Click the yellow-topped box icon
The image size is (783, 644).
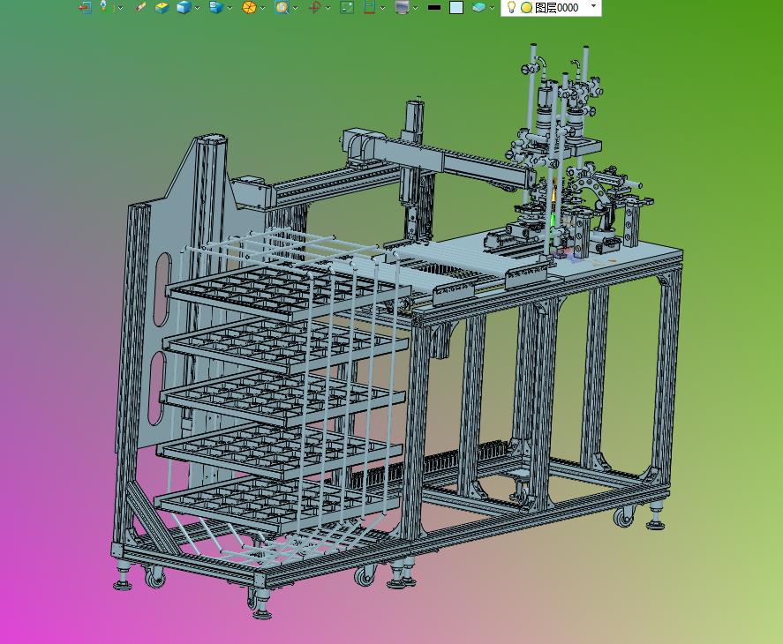pyautogui.click(x=162, y=7)
